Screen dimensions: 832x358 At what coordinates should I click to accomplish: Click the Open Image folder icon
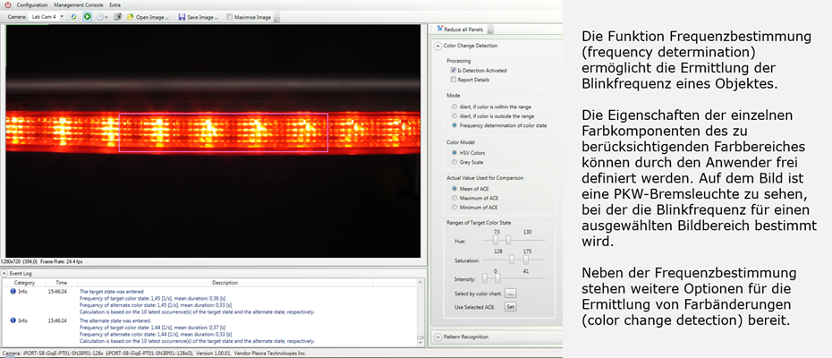tap(131, 16)
